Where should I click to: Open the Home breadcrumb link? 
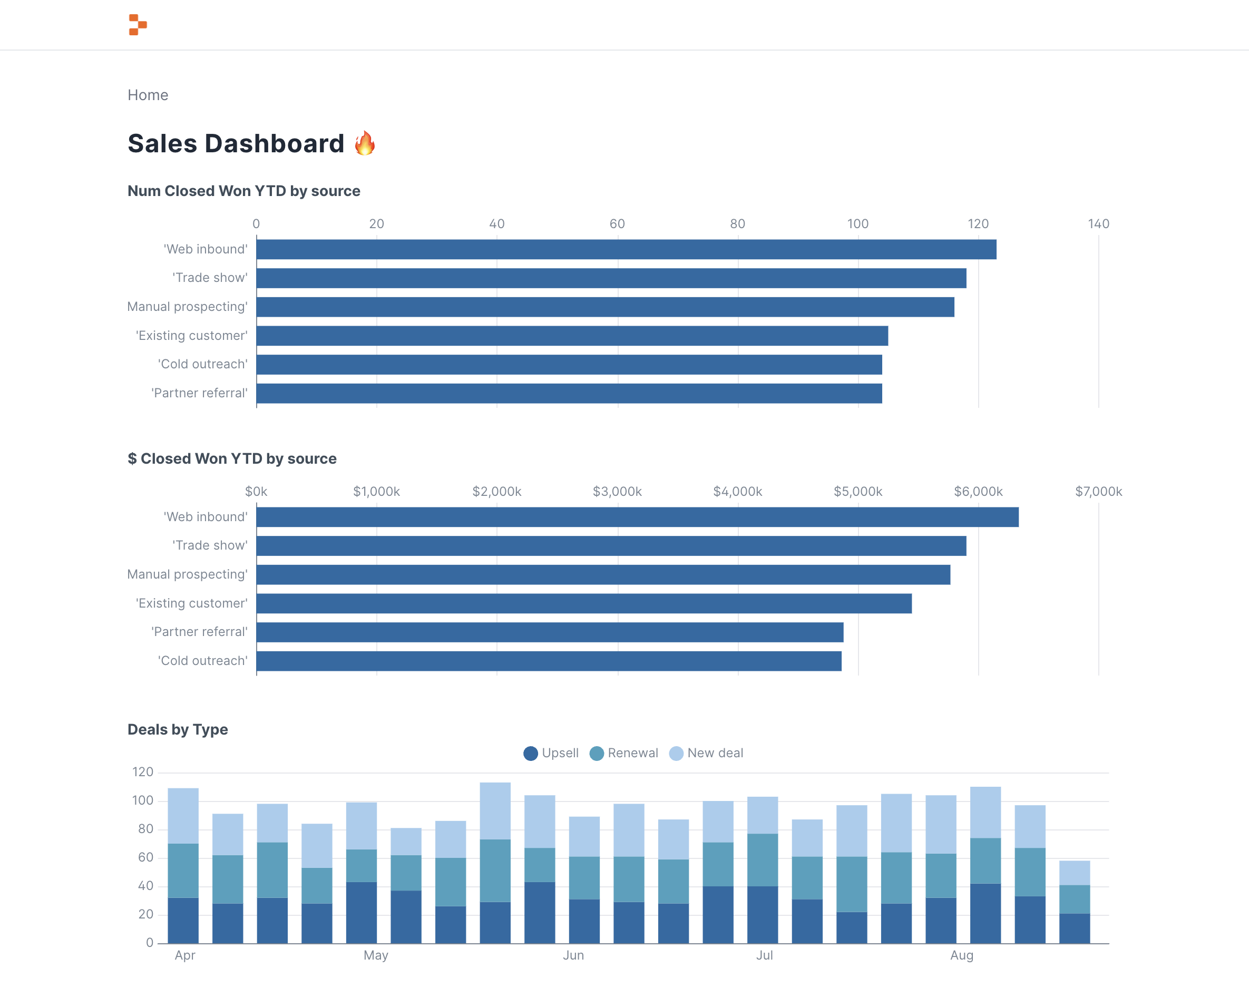(148, 94)
